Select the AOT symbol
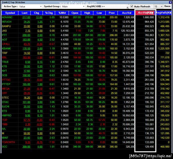The height and width of the screenshot is (159, 173). (x=5, y=39)
